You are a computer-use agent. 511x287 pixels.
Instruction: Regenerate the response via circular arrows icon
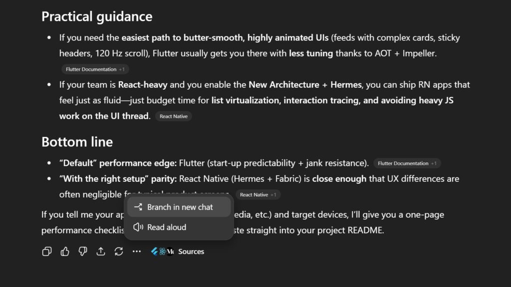pos(119,252)
